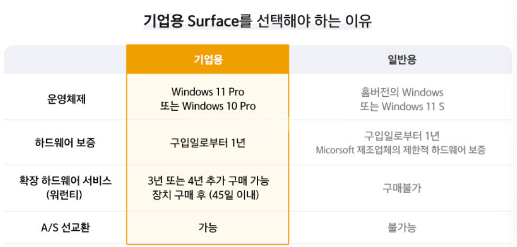517x247 pixels.
Task: Click the 기업용 orange column header
Action: (208, 59)
